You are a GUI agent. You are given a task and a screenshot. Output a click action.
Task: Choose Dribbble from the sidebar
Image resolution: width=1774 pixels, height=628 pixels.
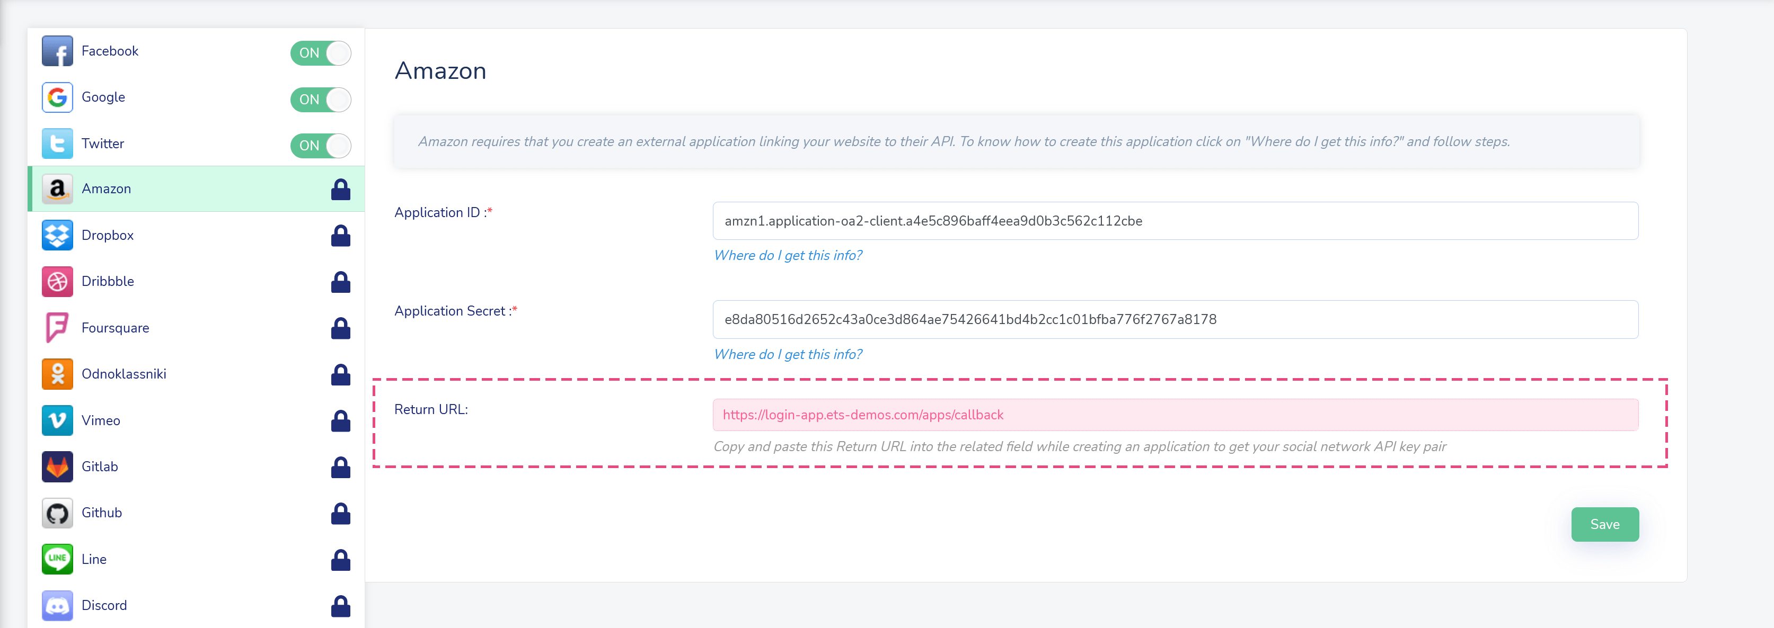click(196, 281)
